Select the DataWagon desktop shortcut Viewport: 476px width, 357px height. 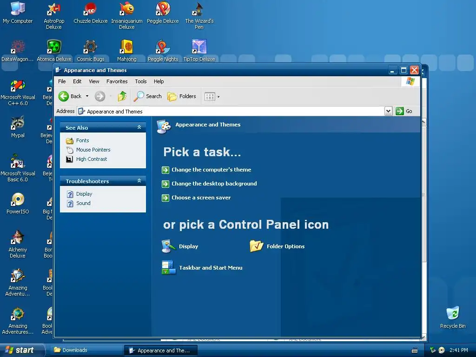[18, 51]
